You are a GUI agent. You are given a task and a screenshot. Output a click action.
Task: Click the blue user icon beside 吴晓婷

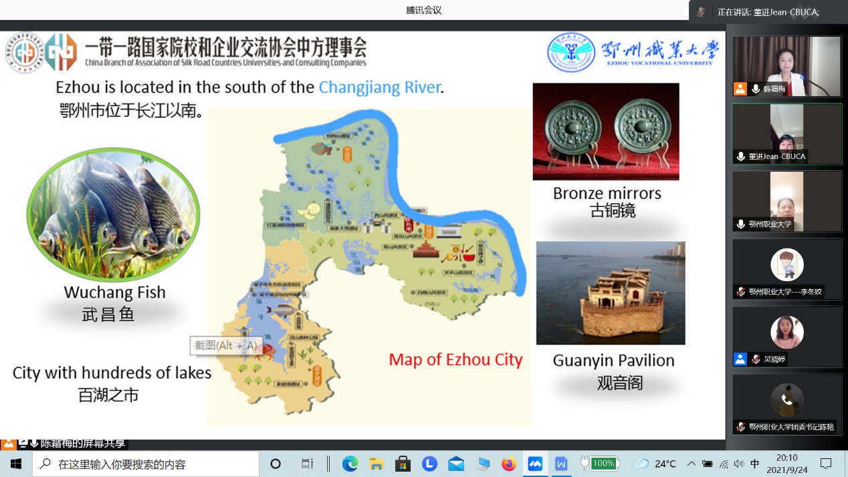click(x=740, y=359)
